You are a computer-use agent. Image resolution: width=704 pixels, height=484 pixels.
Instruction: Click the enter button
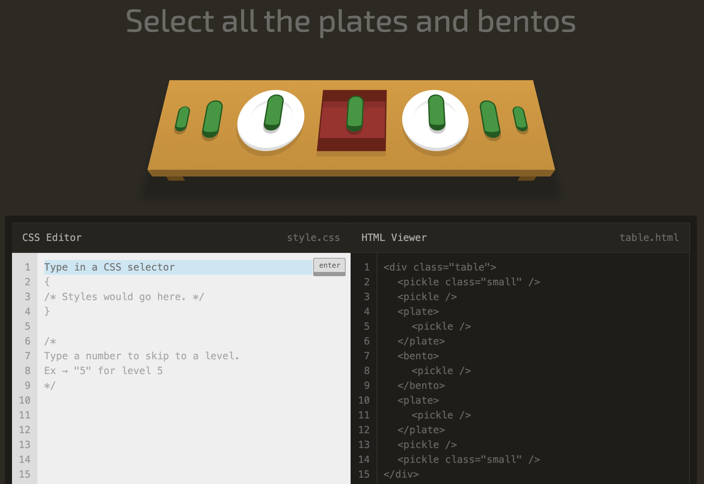pyautogui.click(x=329, y=266)
